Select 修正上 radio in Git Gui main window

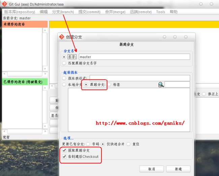204,94
